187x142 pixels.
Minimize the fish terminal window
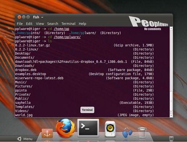(24, 17)
